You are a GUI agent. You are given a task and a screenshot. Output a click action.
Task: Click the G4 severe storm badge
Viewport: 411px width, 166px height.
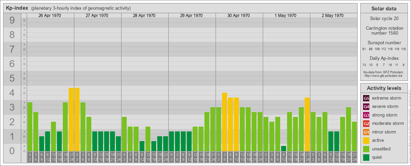point(366,107)
